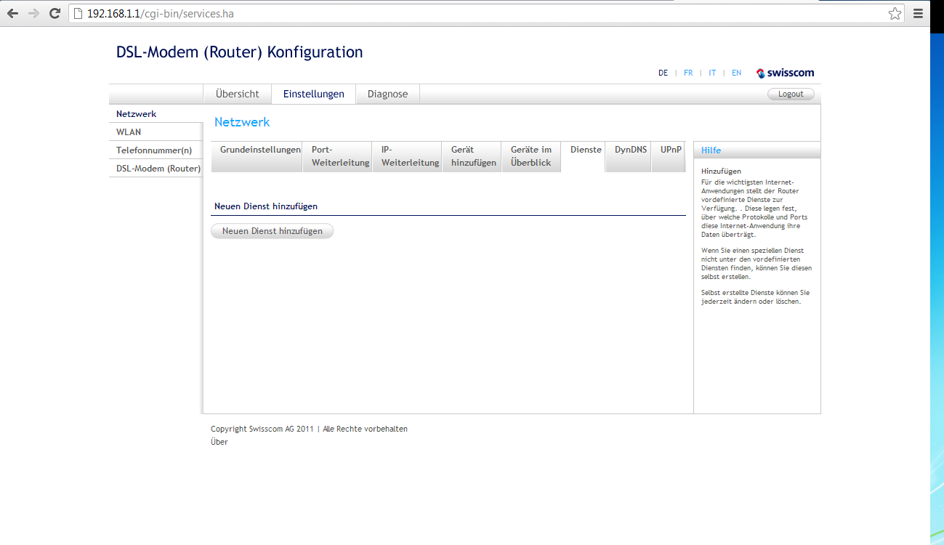Select the Grundeinstellungen sub-tab
This screenshot has height=545, width=944.
(x=260, y=150)
